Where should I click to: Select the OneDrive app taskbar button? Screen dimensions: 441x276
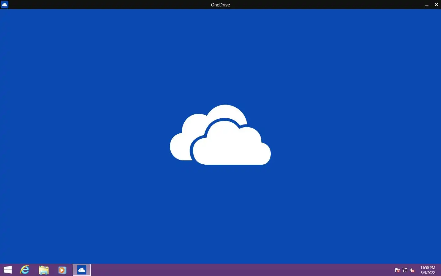coord(82,270)
